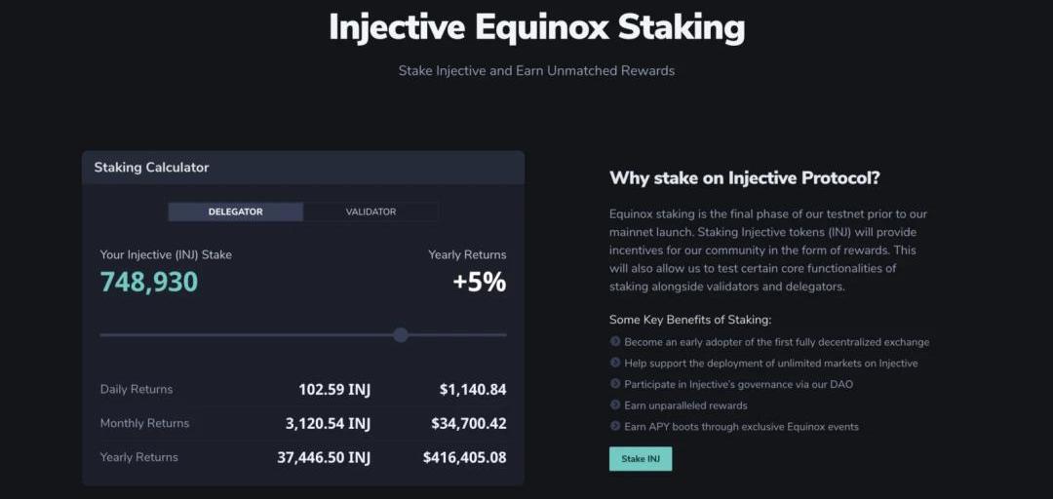
Task: Click the bullet icon beside unlimited markets benefit
Action: [614, 363]
